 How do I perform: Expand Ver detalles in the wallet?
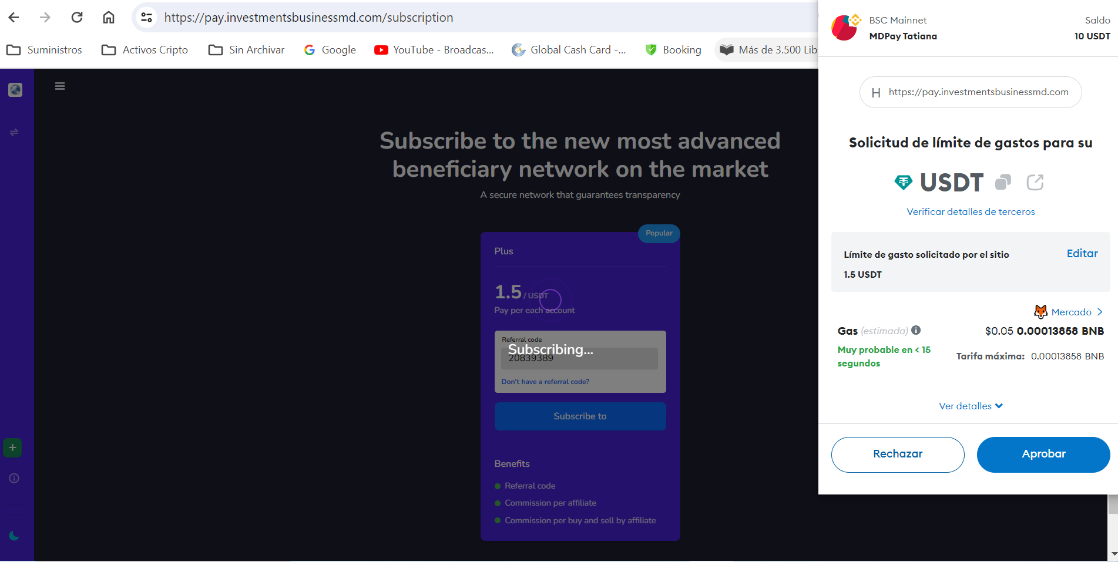[x=971, y=406]
